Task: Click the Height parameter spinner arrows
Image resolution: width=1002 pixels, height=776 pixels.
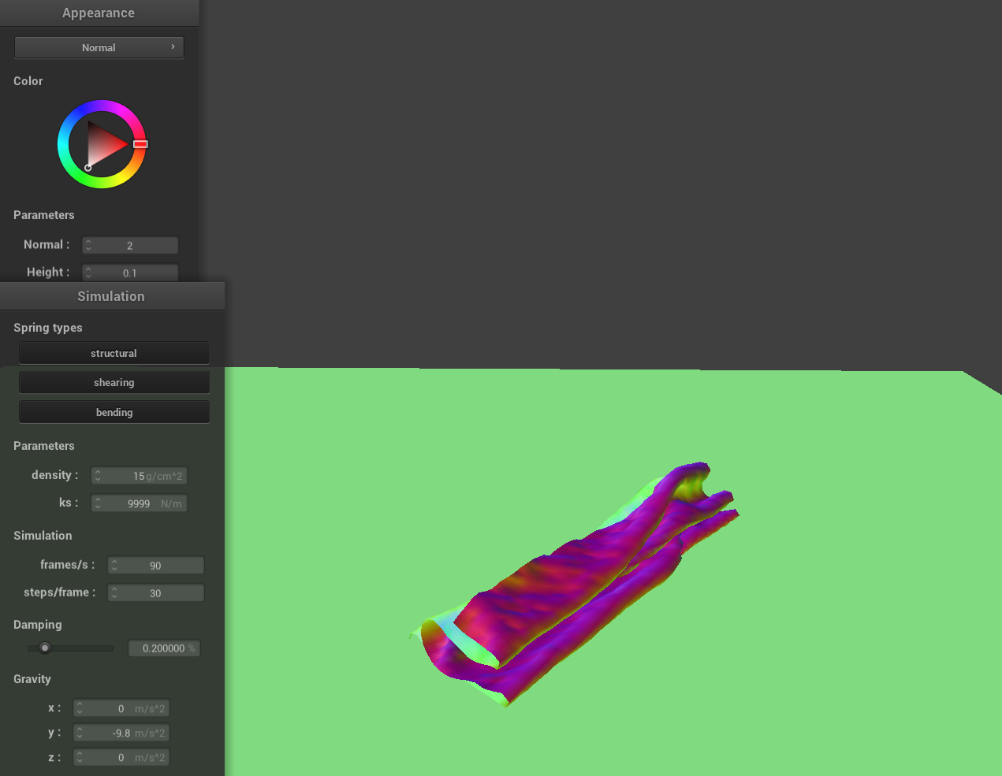Action: (88, 273)
